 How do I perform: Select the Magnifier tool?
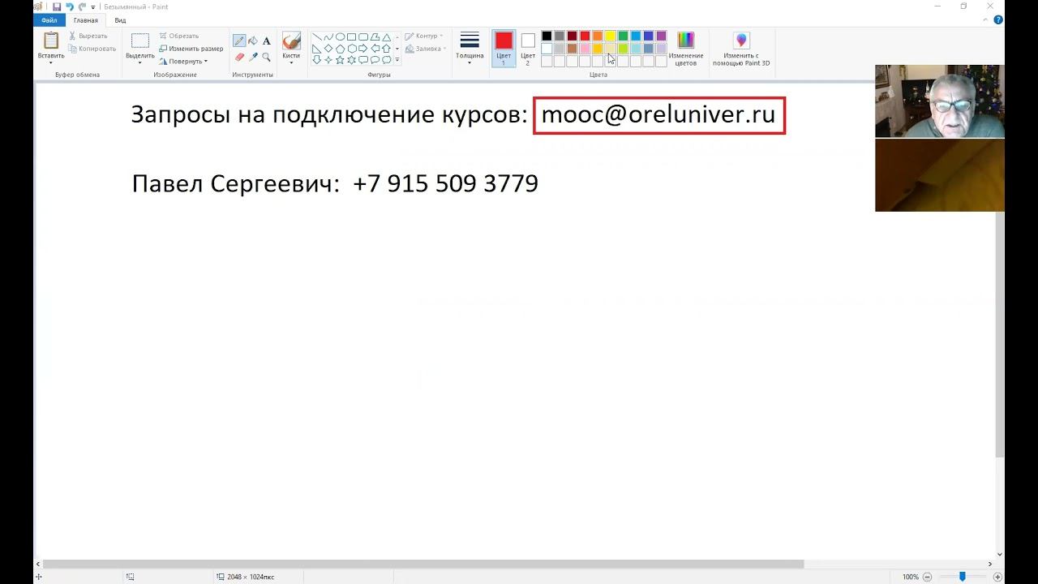(266, 58)
